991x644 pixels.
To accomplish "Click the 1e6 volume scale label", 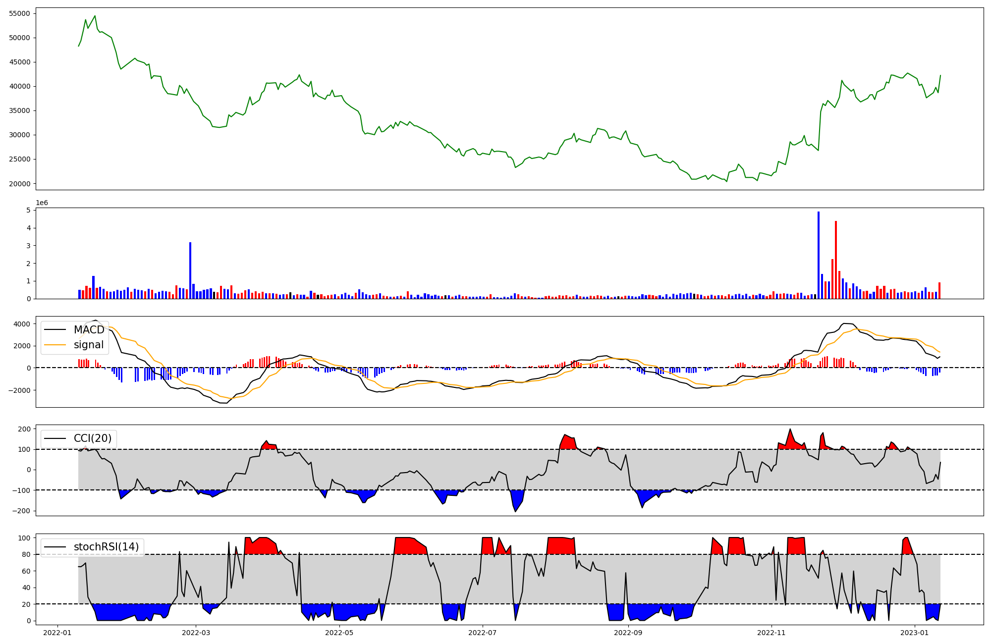I will pos(42,203).
